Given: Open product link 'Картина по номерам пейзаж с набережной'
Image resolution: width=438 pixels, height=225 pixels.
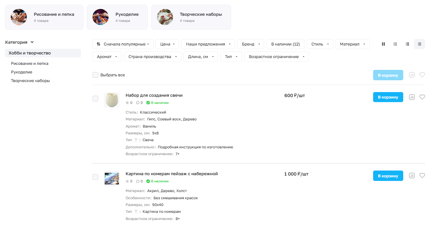Looking at the screenshot, I should (172, 174).
